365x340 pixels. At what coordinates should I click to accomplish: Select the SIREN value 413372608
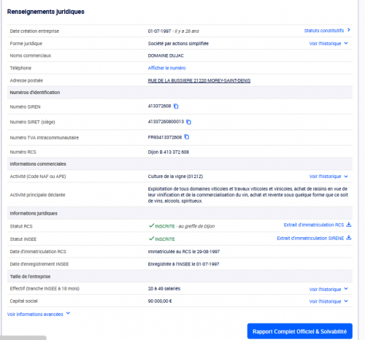coord(159,106)
